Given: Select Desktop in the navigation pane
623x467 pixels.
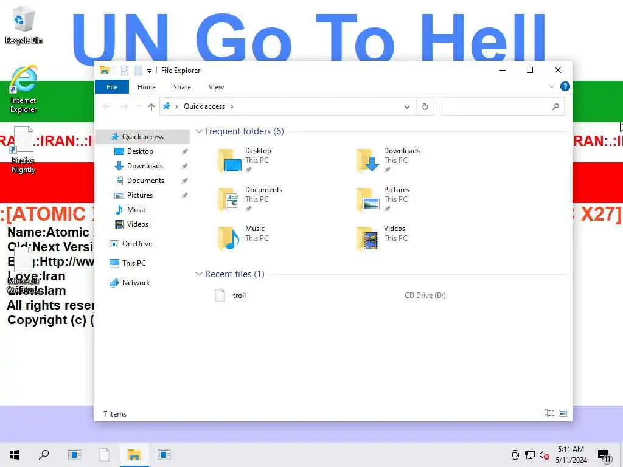Looking at the screenshot, I should pos(139,151).
